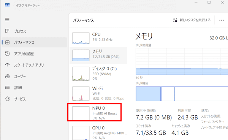Click 新しいタスクを実行する button
This screenshot has height=140, width=228.
(x=192, y=20)
